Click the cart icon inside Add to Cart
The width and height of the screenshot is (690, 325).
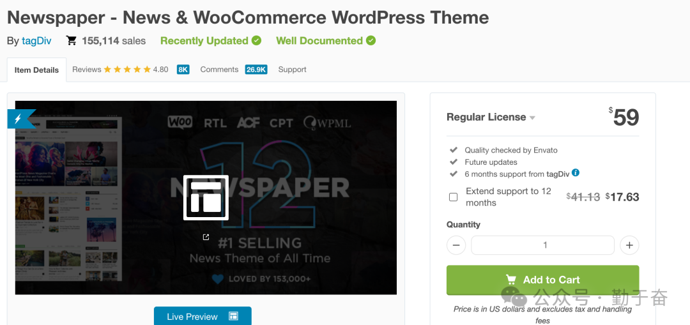pyautogui.click(x=510, y=280)
